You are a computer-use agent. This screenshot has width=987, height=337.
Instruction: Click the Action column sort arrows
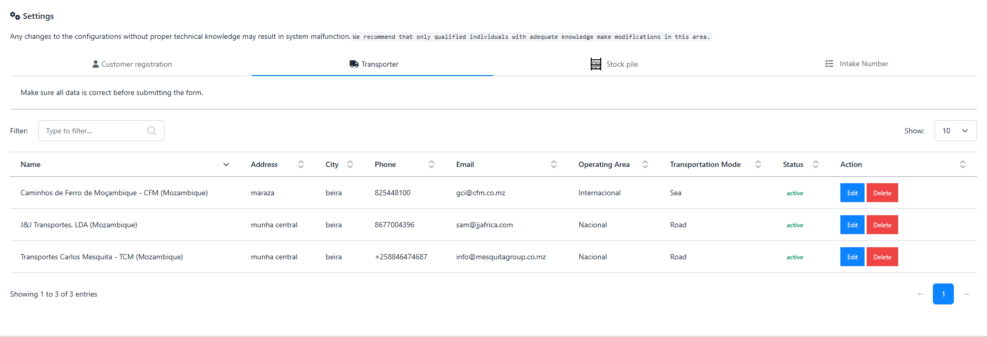(x=962, y=164)
